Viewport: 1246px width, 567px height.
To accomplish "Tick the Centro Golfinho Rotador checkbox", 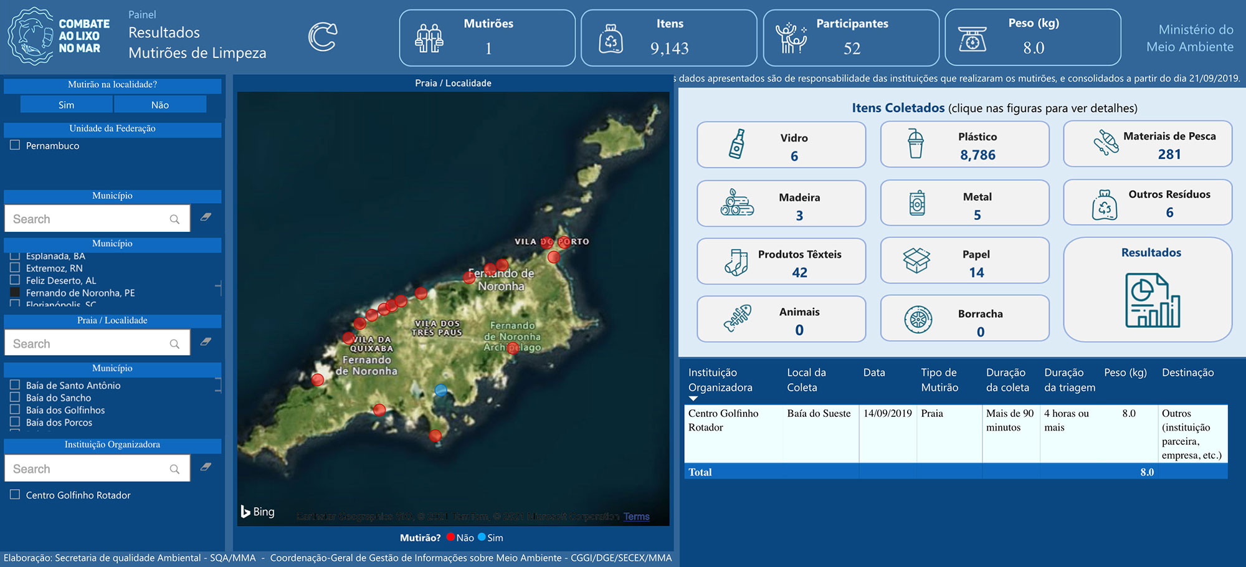I will coord(15,495).
